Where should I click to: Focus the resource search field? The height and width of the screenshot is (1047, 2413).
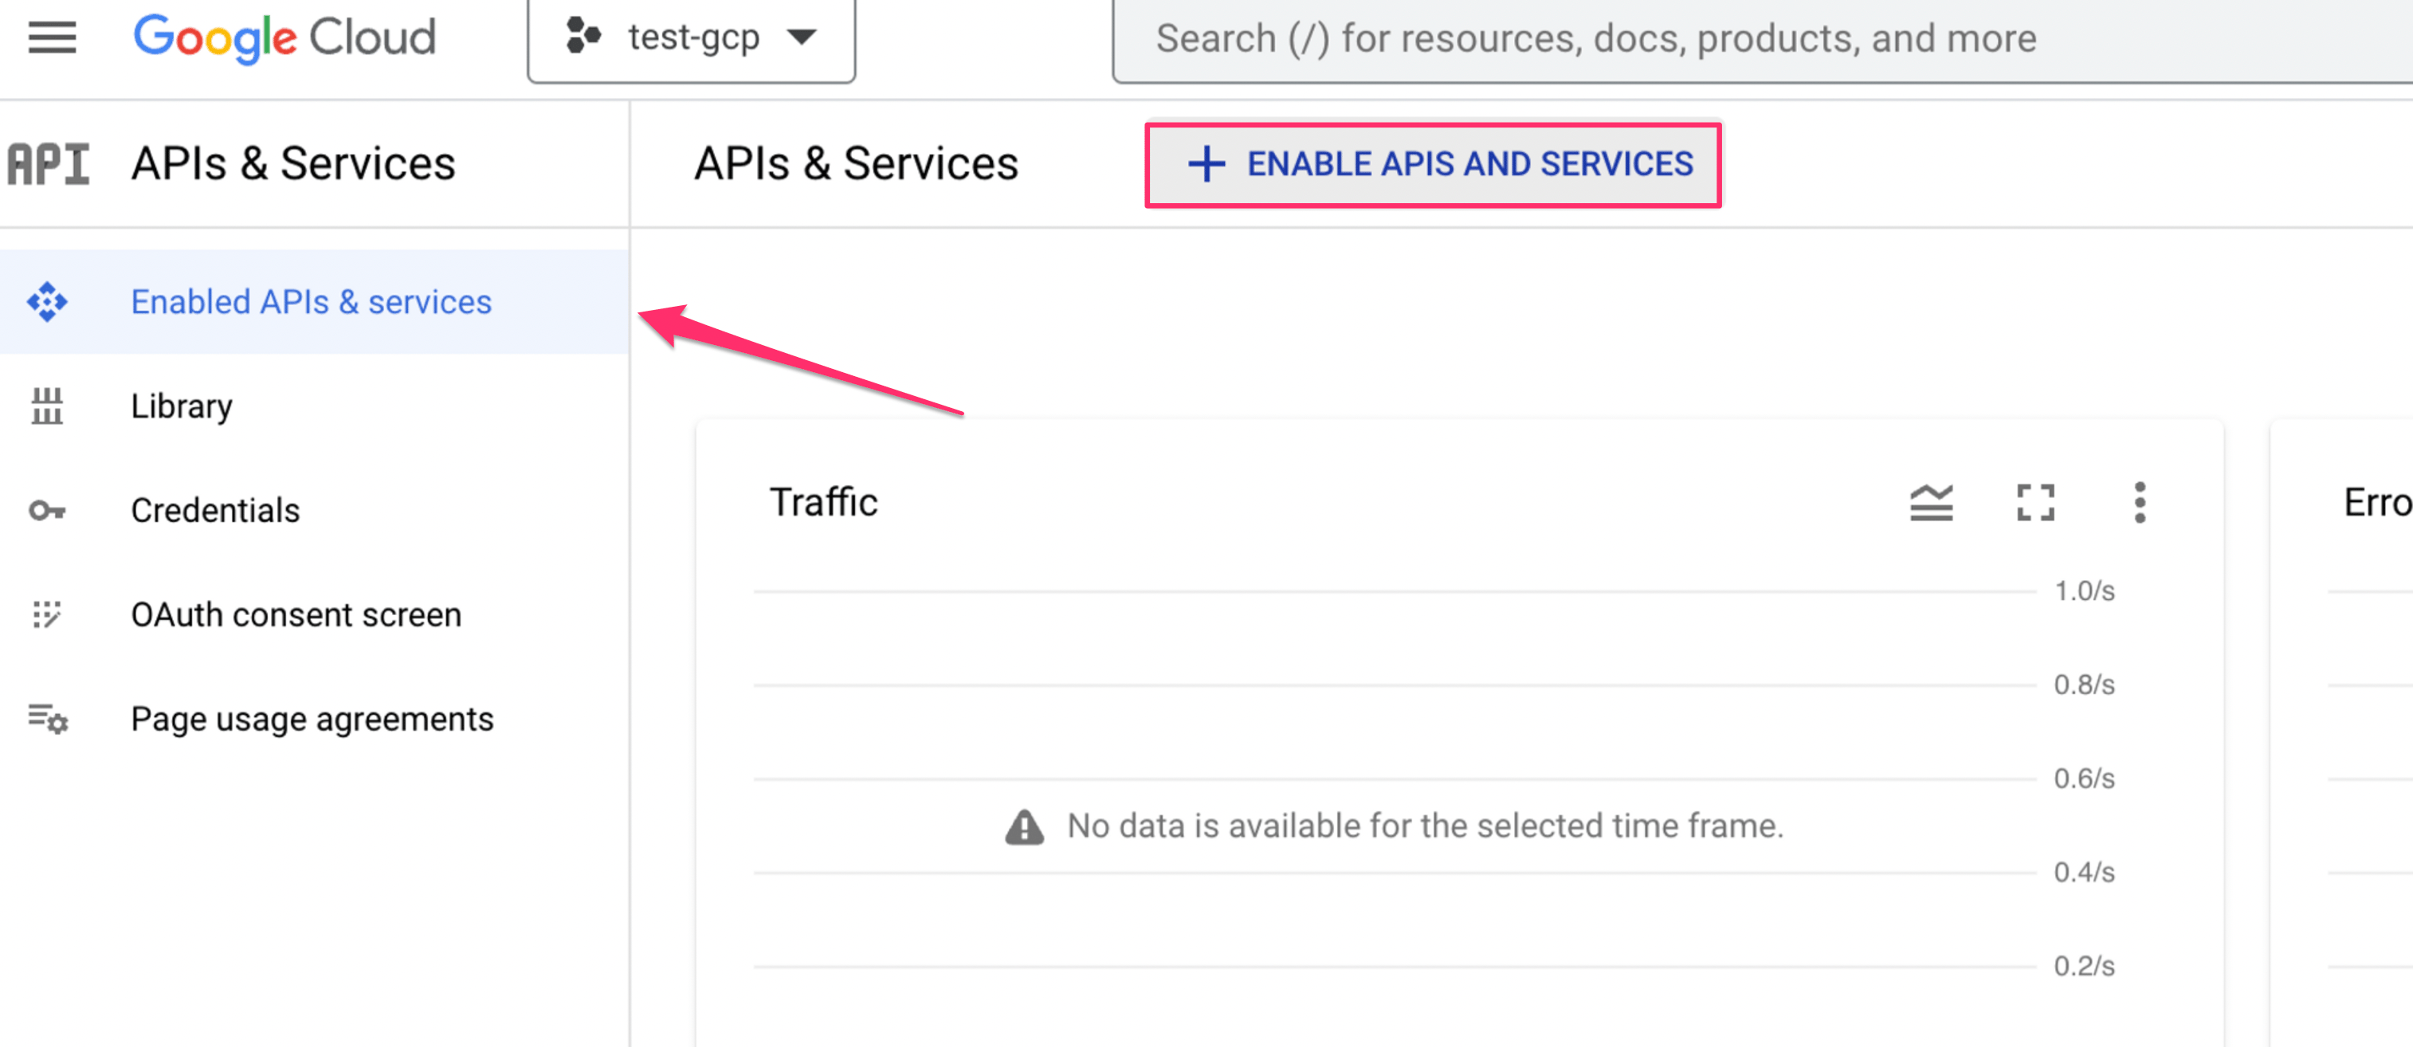click(x=1761, y=38)
